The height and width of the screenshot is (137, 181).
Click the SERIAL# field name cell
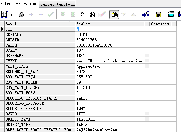coord(40,34)
